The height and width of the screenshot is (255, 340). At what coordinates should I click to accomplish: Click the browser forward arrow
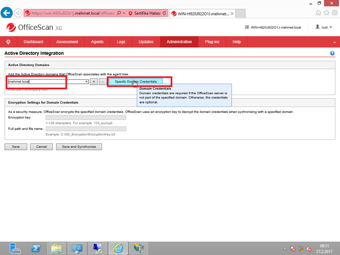[x=18, y=13]
